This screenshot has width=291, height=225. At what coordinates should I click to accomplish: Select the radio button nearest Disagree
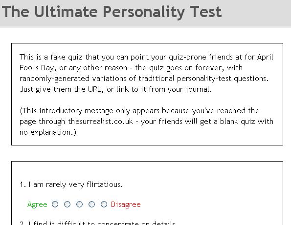tap(104, 205)
